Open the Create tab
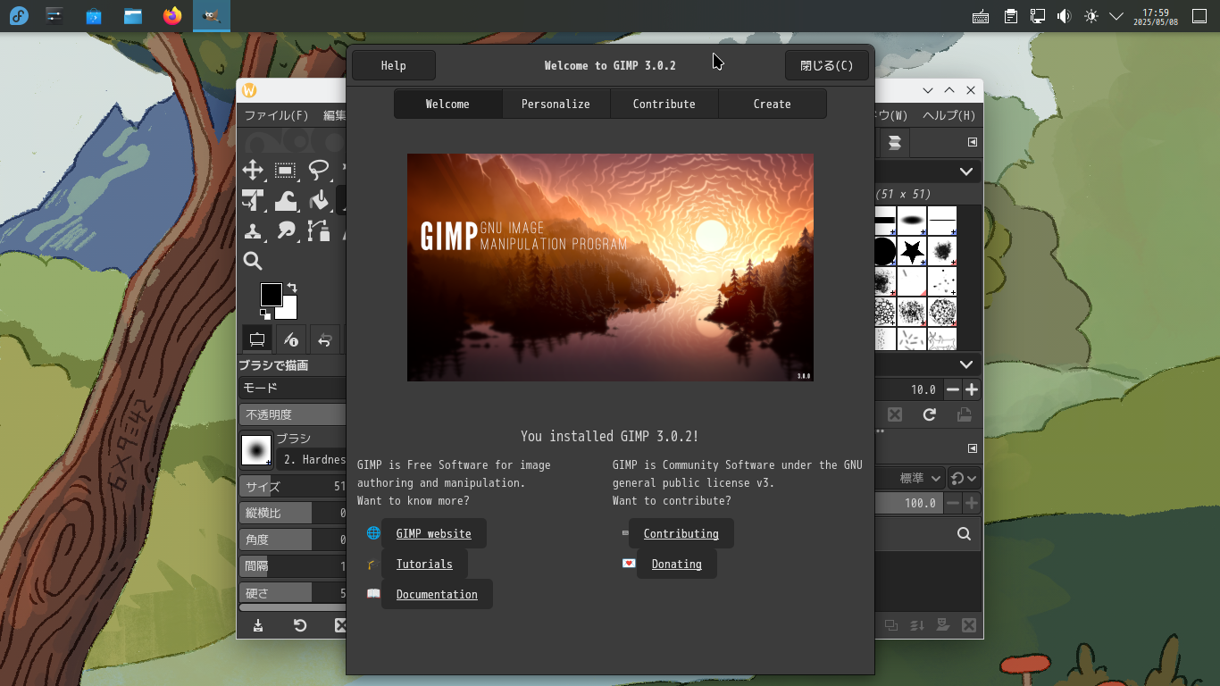1220x686 pixels. pos(772,104)
